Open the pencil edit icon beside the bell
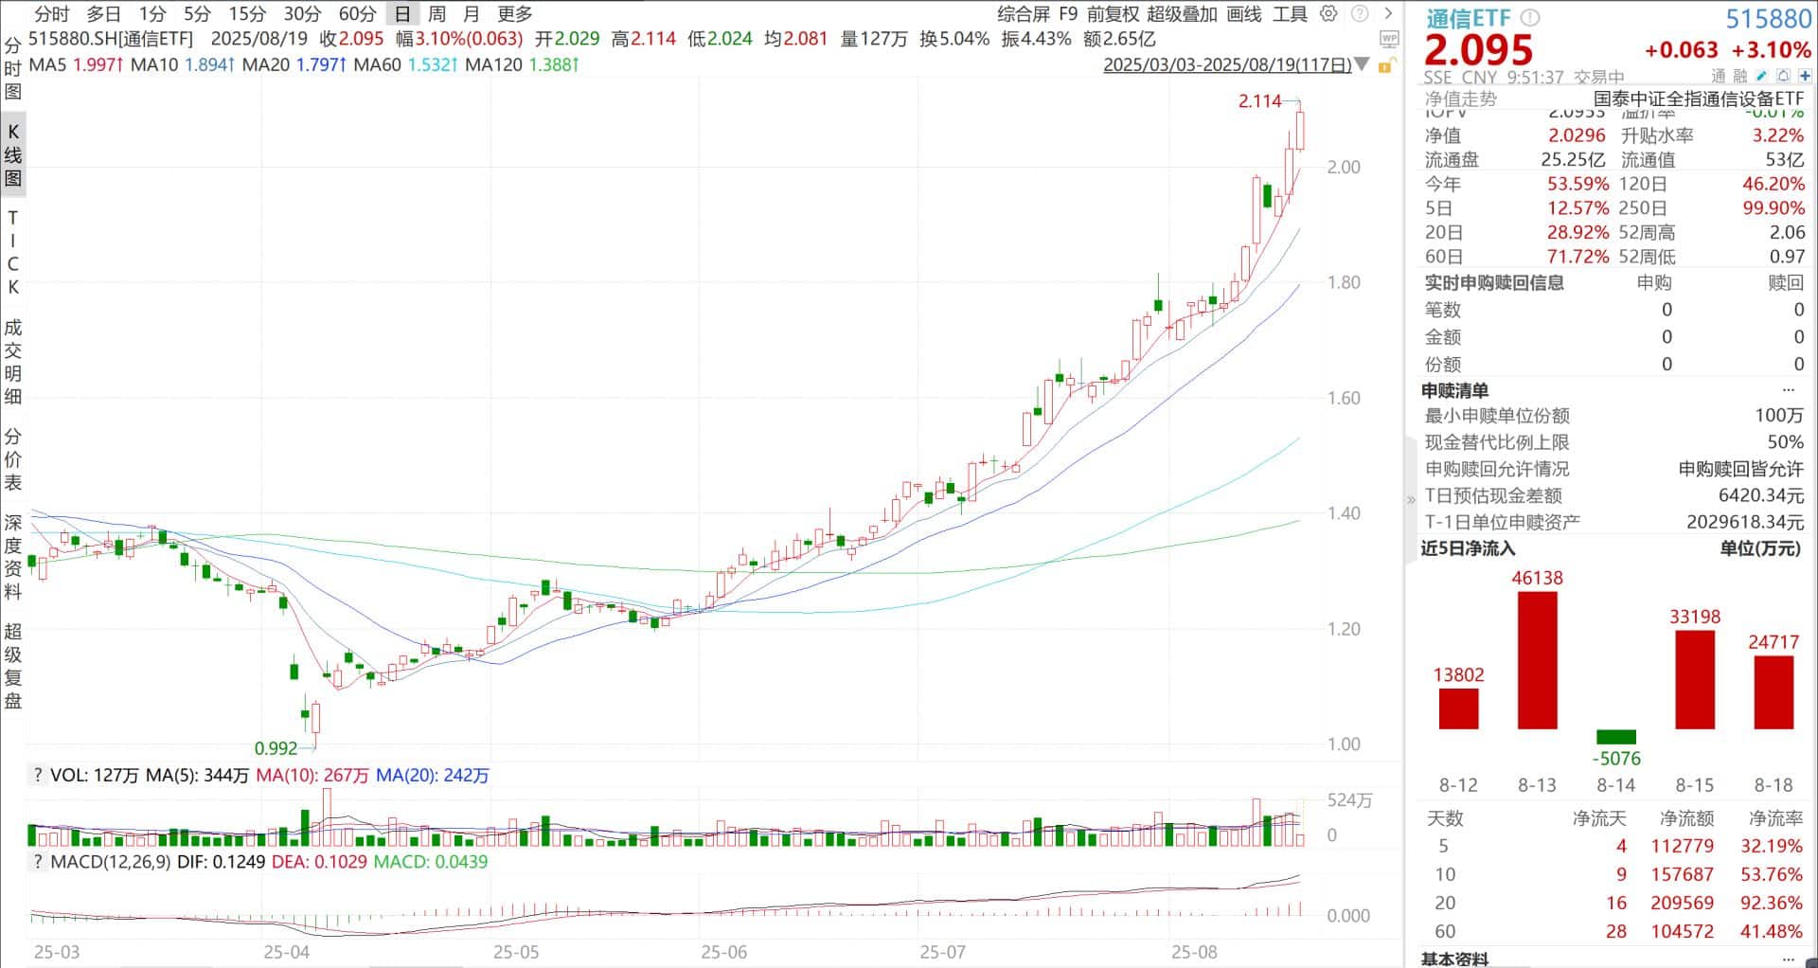Image resolution: width=1818 pixels, height=968 pixels. (x=1762, y=77)
